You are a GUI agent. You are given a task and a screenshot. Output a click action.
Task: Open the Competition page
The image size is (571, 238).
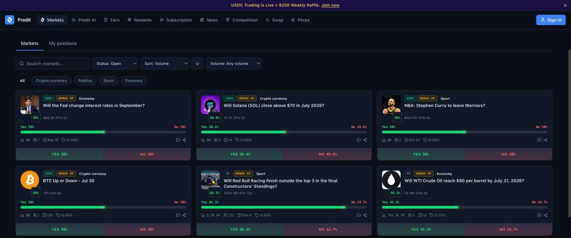pyautogui.click(x=241, y=20)
